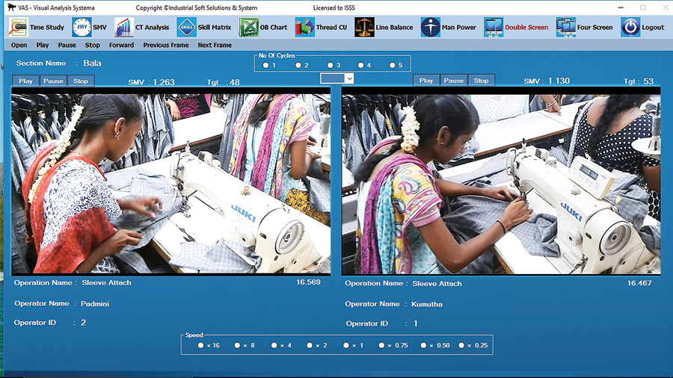Expand the dropdown below No Of Cycles
Screen dimensions: 673x378
[x=349, y=78]
